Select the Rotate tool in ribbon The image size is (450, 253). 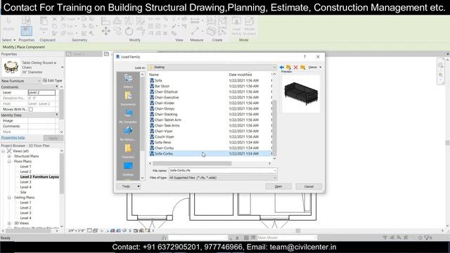pyautogui.click(x=129, y=31)
